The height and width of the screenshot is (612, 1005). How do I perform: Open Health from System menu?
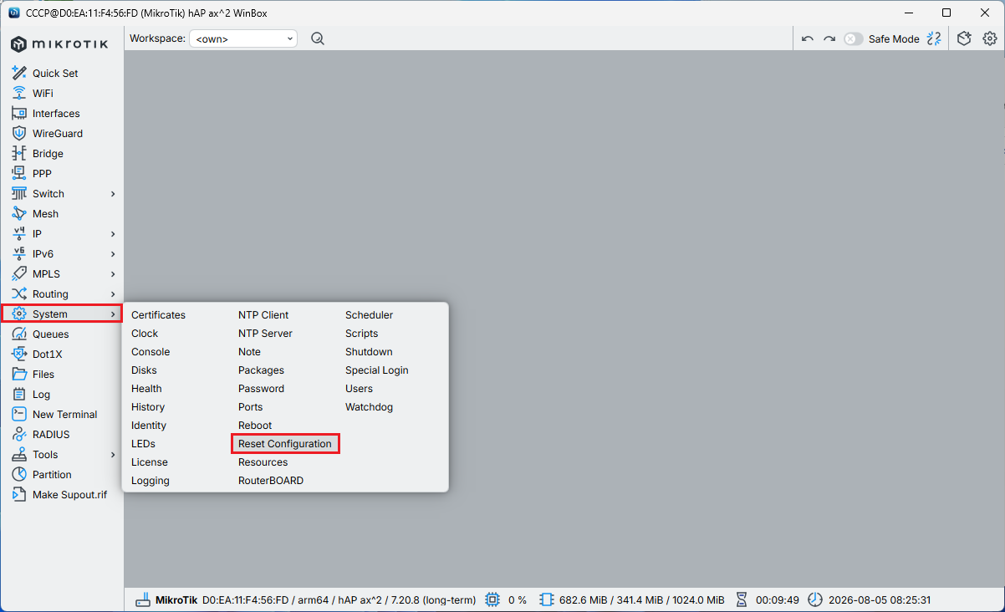[x=146, y=389]
